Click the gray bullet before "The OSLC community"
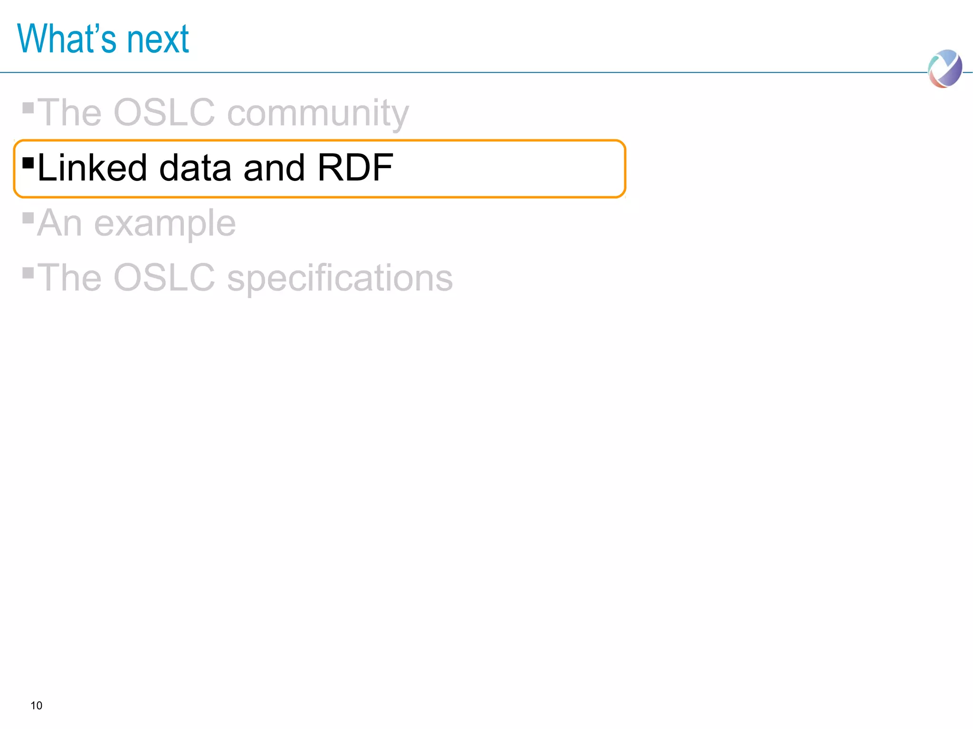 pos(28,108)
